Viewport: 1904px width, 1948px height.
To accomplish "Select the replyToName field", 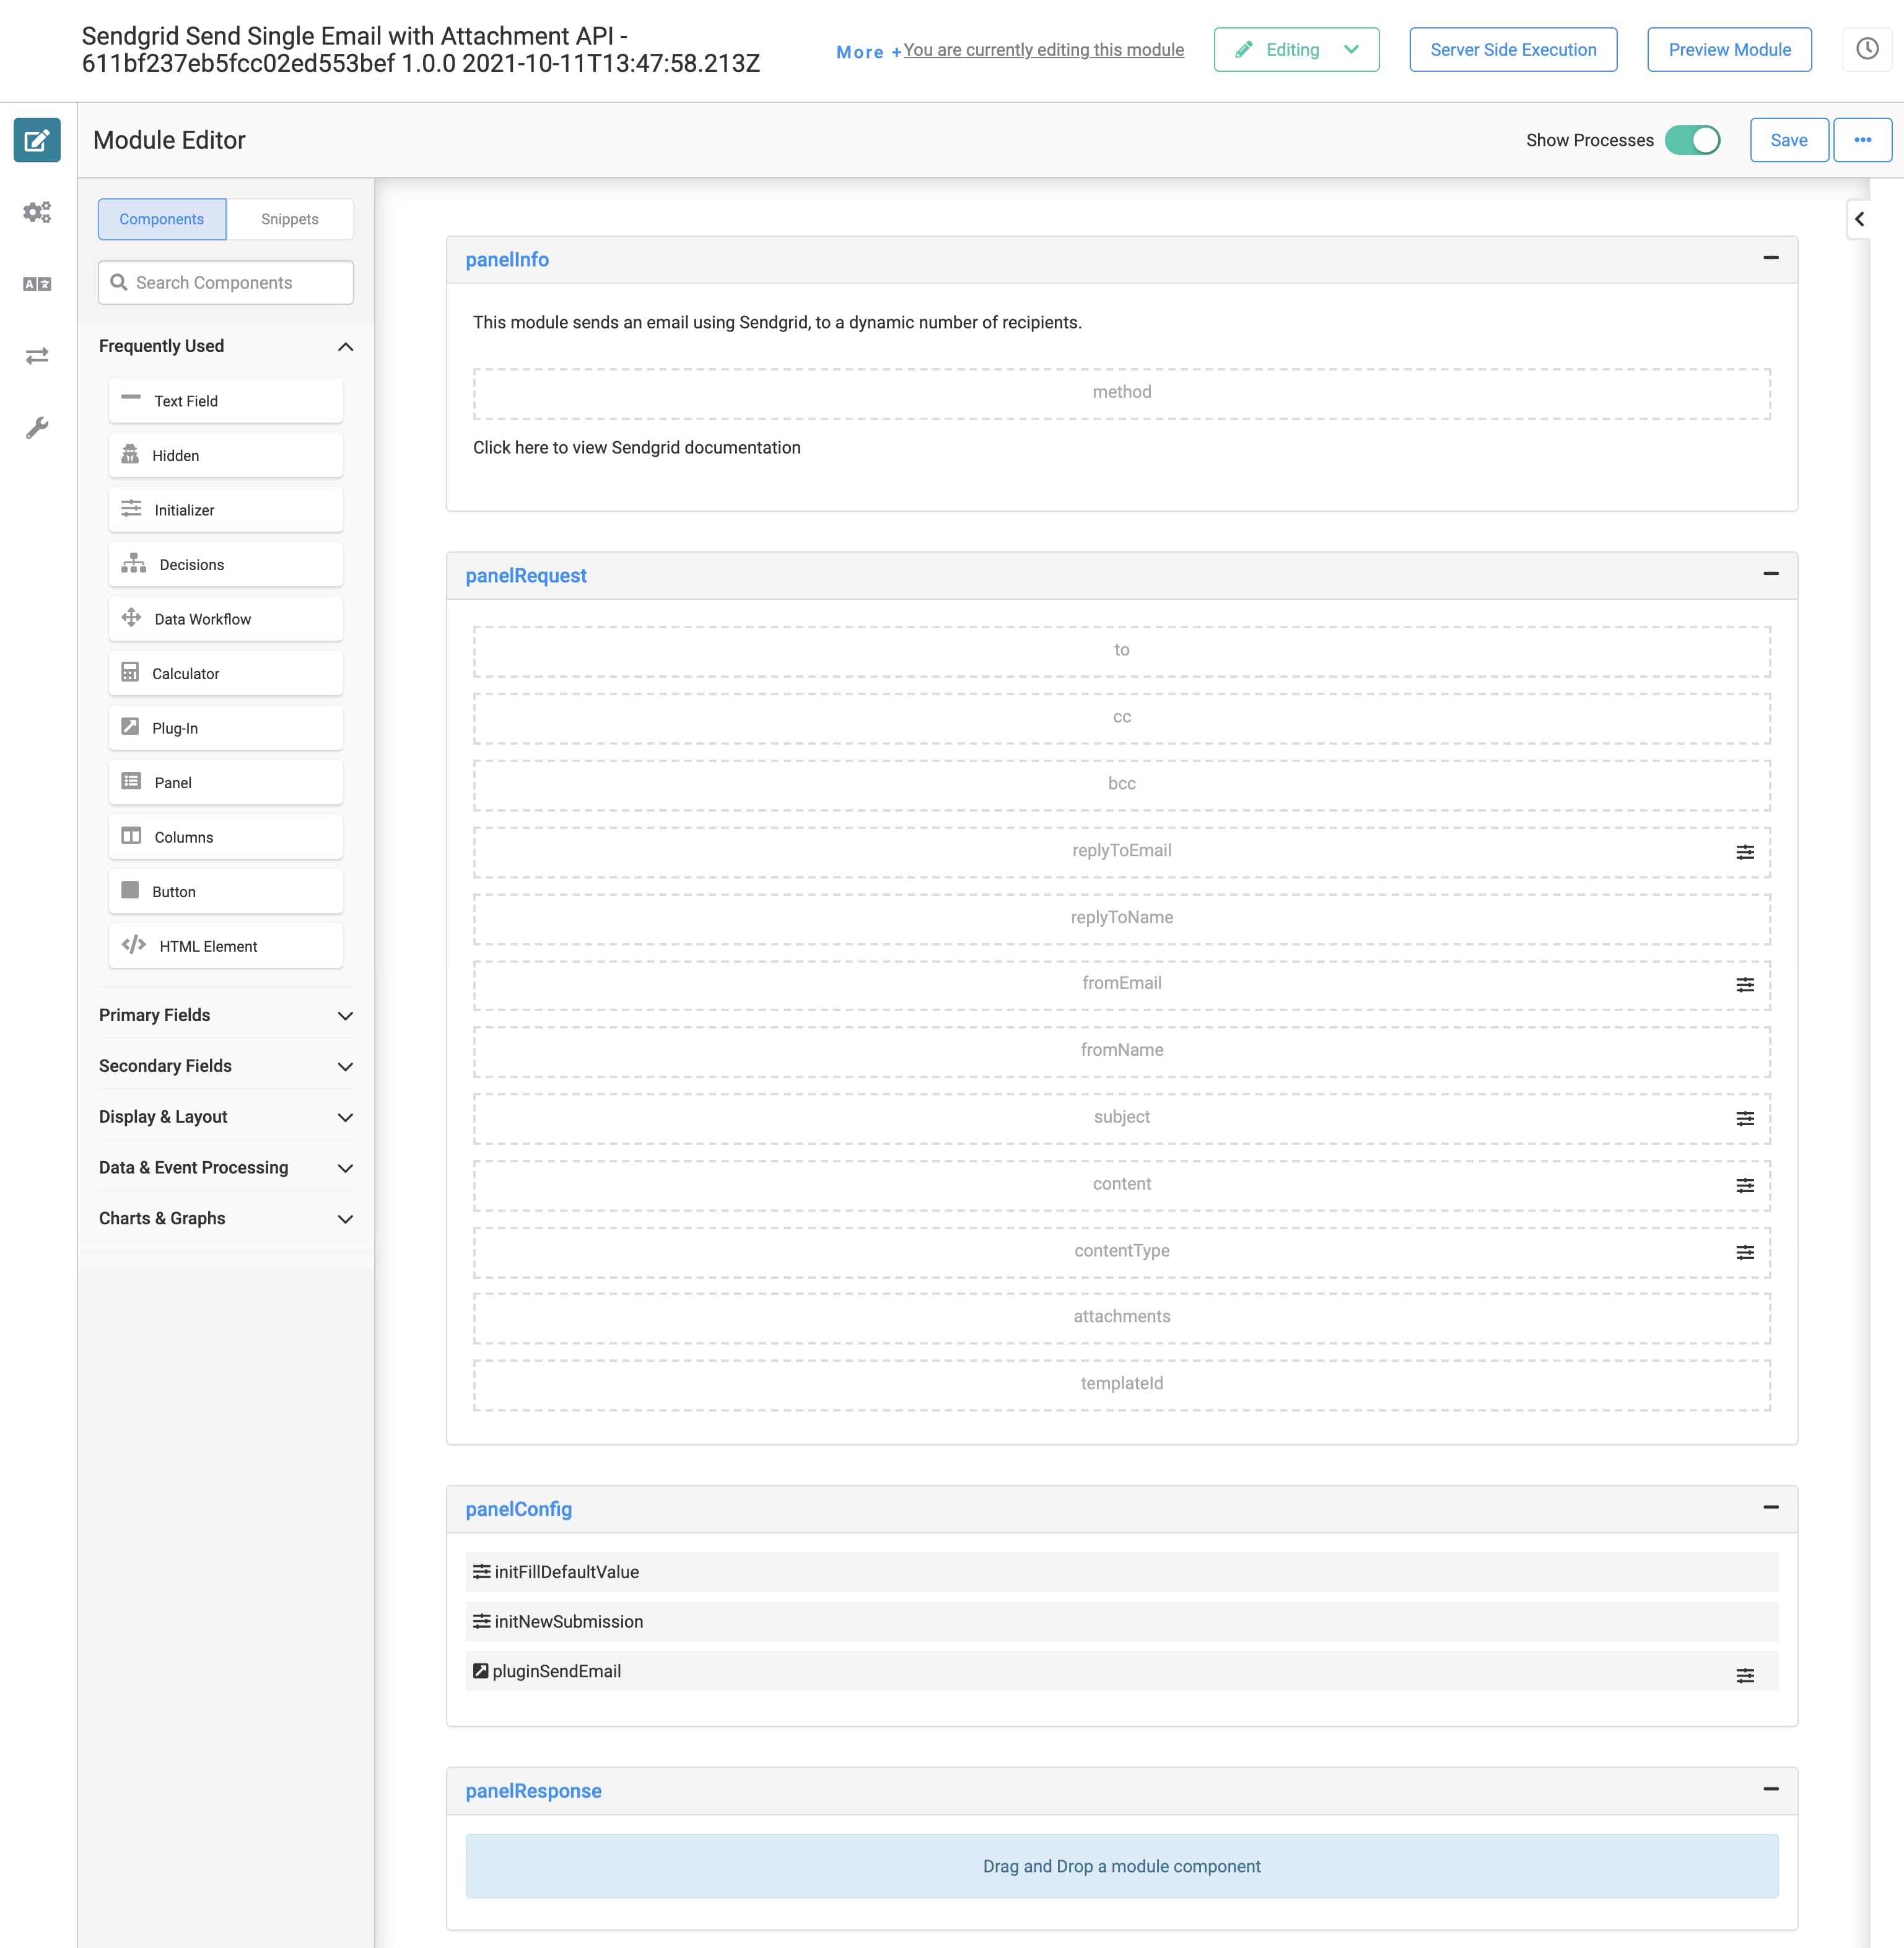I will (x=1121, y=918).
